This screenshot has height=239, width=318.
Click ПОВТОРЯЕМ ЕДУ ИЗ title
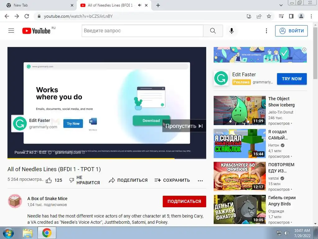(281, 168)
